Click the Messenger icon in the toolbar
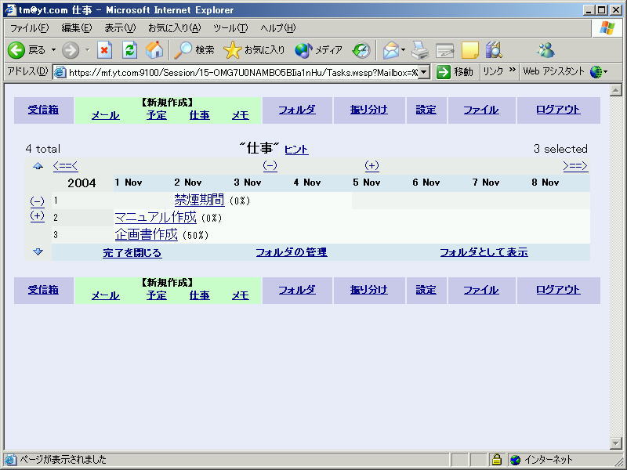The height and width of the screenshot is (470, 627). [x=545, y=50]
